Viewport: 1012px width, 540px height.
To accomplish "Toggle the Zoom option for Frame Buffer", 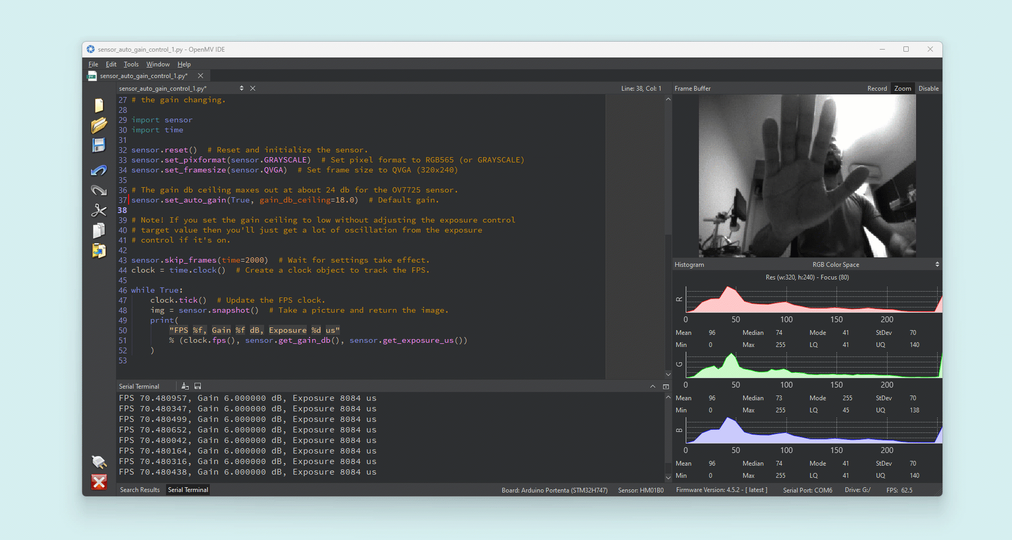I will point(902,89).
